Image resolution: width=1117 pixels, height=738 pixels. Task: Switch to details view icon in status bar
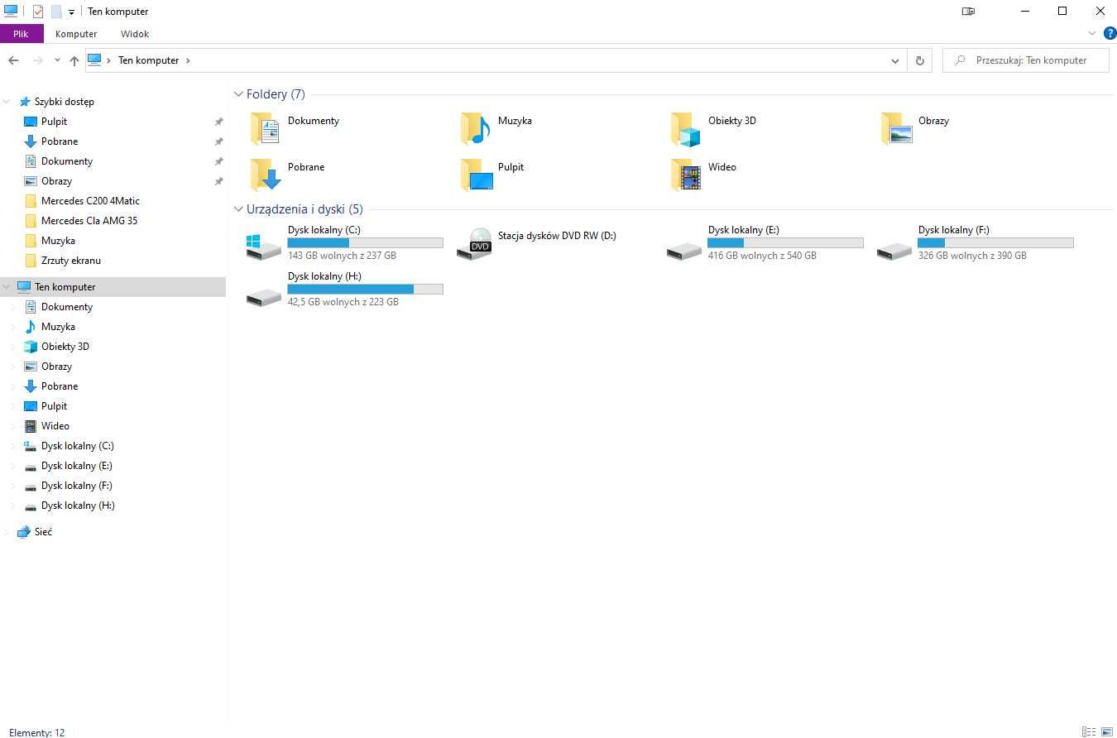(x=1089, y=731)
